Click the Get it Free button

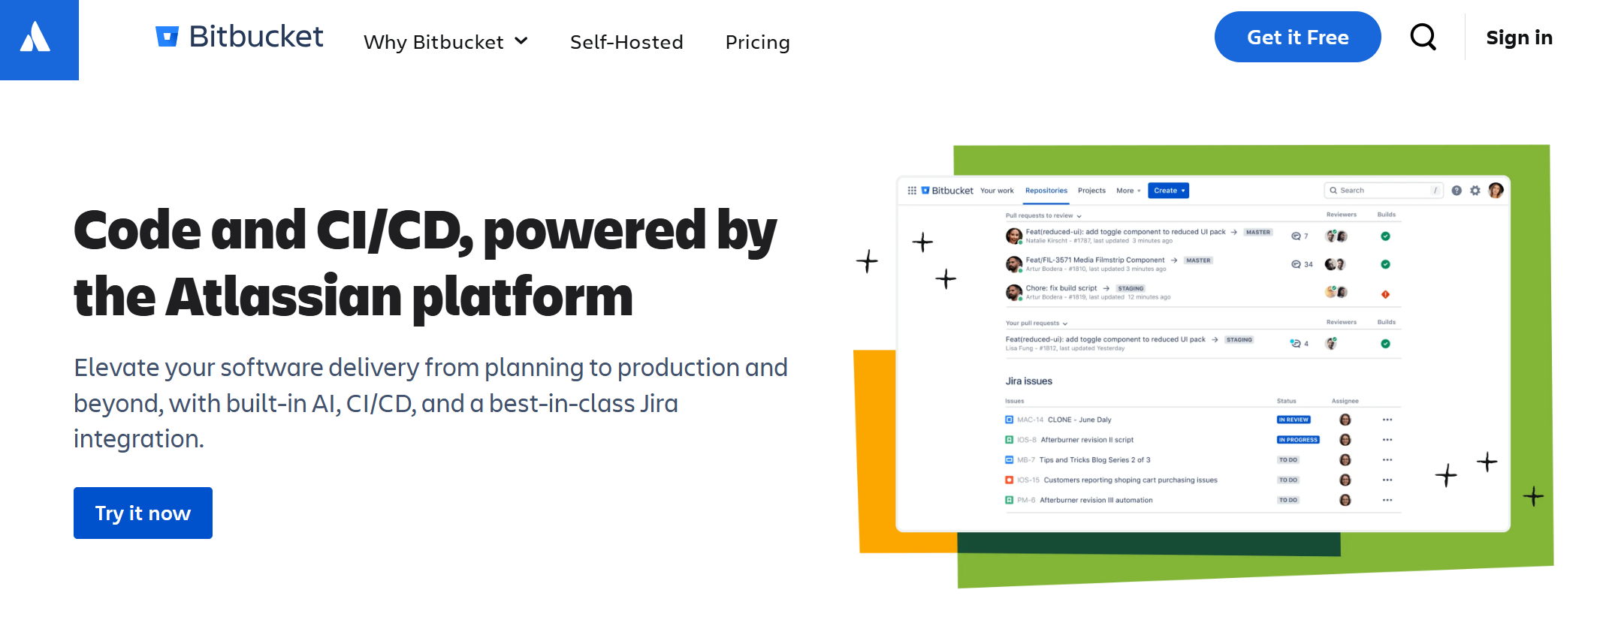click(1297, 37)
